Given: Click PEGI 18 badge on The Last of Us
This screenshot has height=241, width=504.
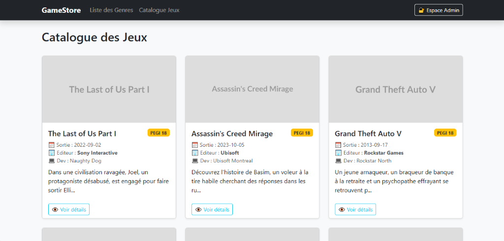Looking at the screenshot, I should point(158,133).
